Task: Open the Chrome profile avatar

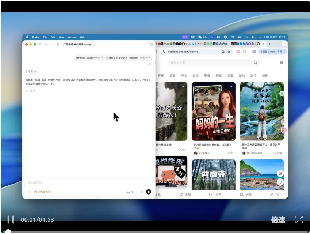Action: (x=254, y=52)
